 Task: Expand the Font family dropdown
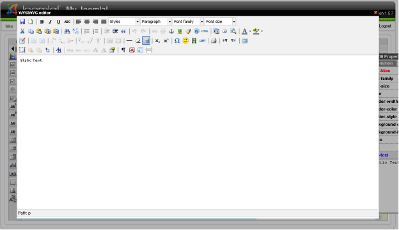pyautogui.click(x=188, y=22)
